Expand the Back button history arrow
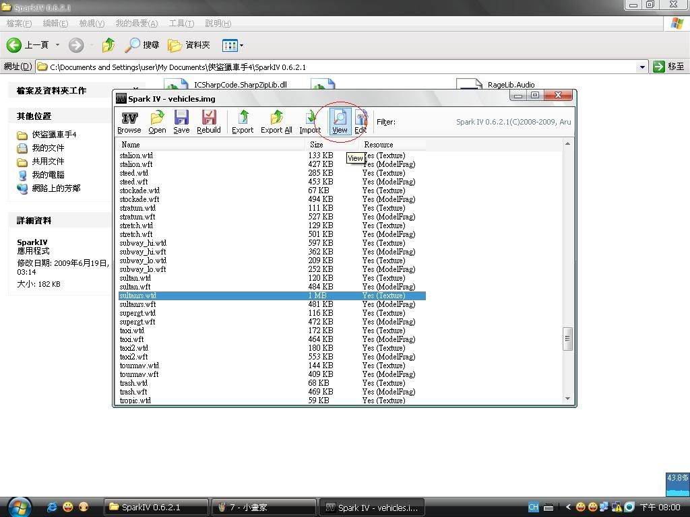Viewport: 690px width, 517px height. pyautogui.click(x=57, y=45)
